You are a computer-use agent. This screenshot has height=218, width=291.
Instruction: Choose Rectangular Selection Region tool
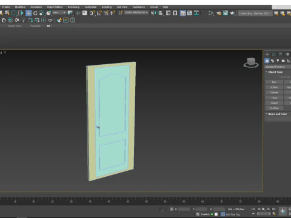tap(14, 13)
